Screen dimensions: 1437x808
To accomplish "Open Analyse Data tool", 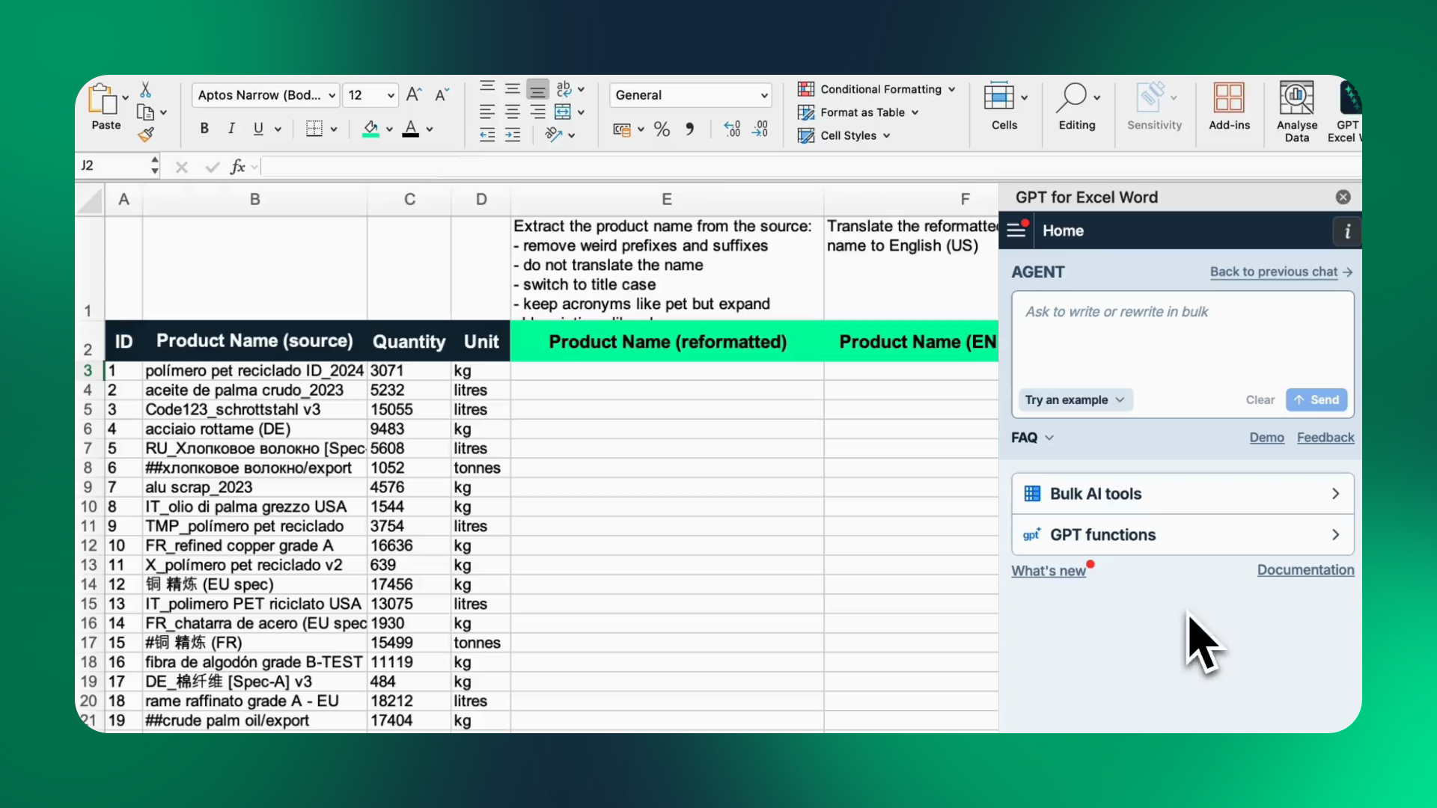I will pyautogui.click(x=1296, y=111).
